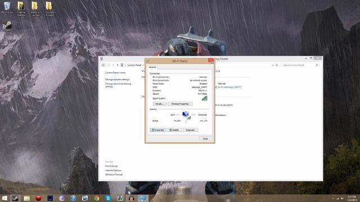Expand address bar history dropdown arrow
This screenshot has width=360, height=202.
click(272, 65)
